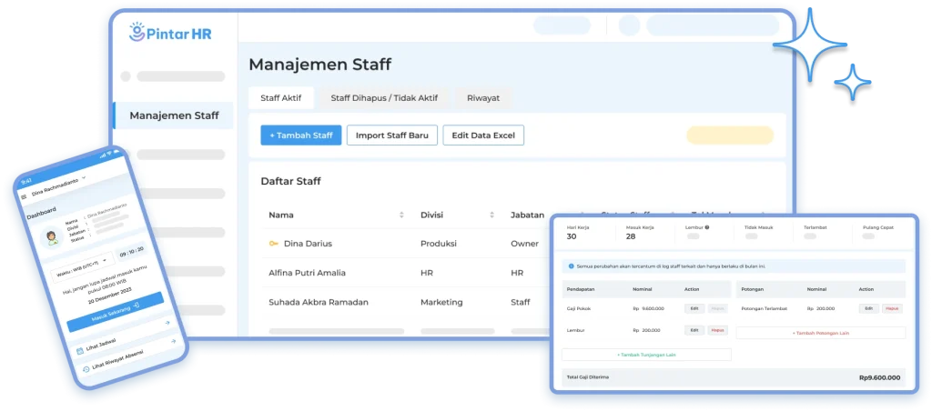Click + Tambah Tunjangan Lain link

pos(646,354)
